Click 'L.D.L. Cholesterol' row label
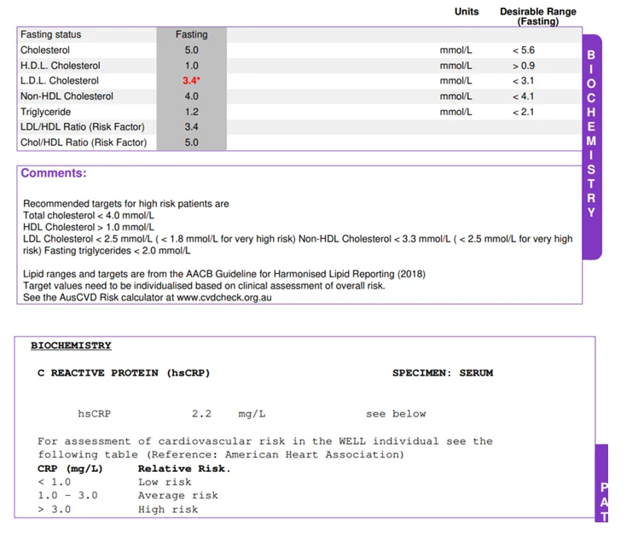 click(60, 80)
